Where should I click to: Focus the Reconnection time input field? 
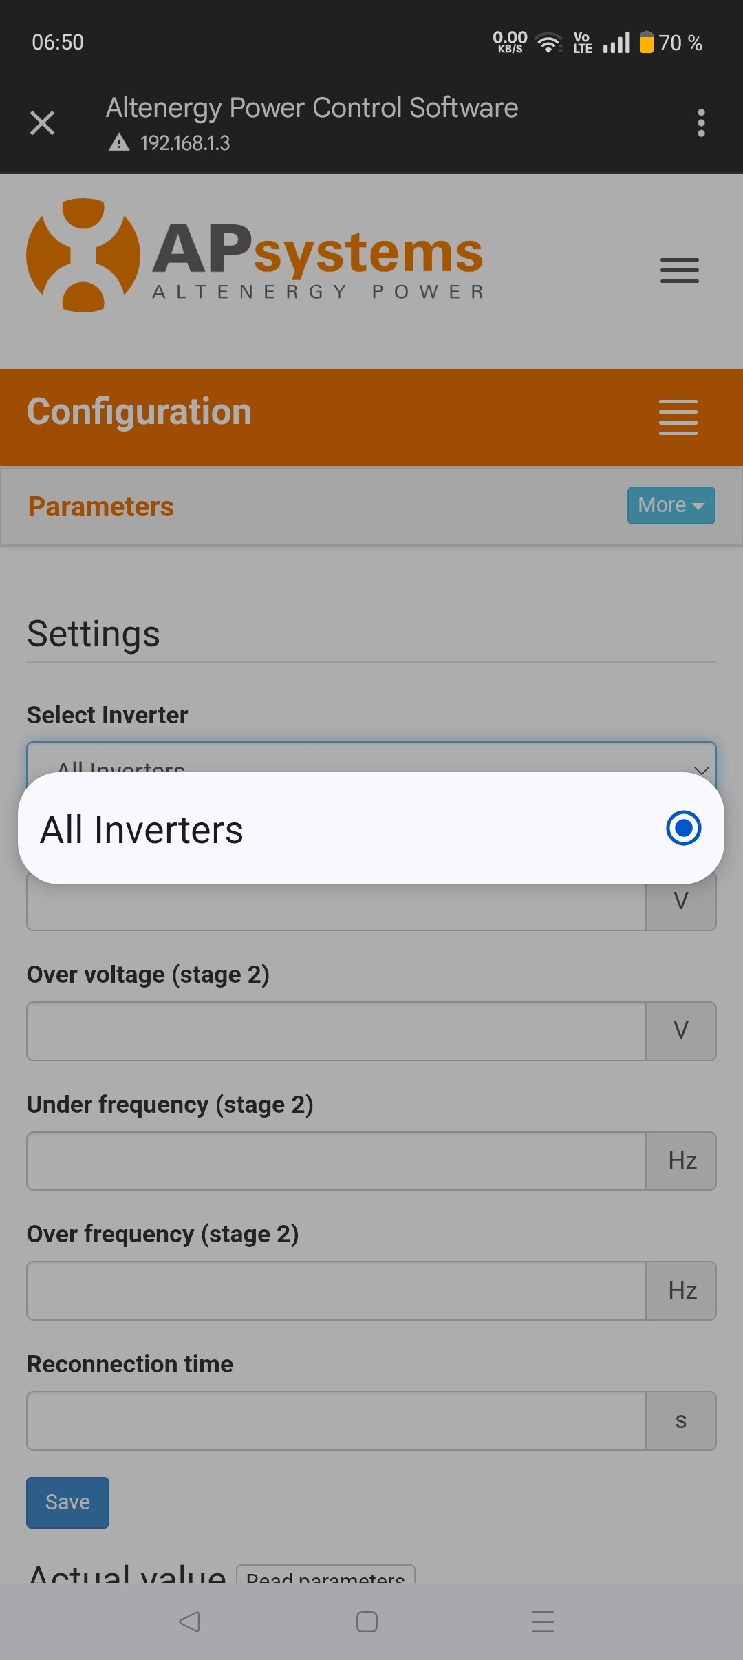point(336,1420)
